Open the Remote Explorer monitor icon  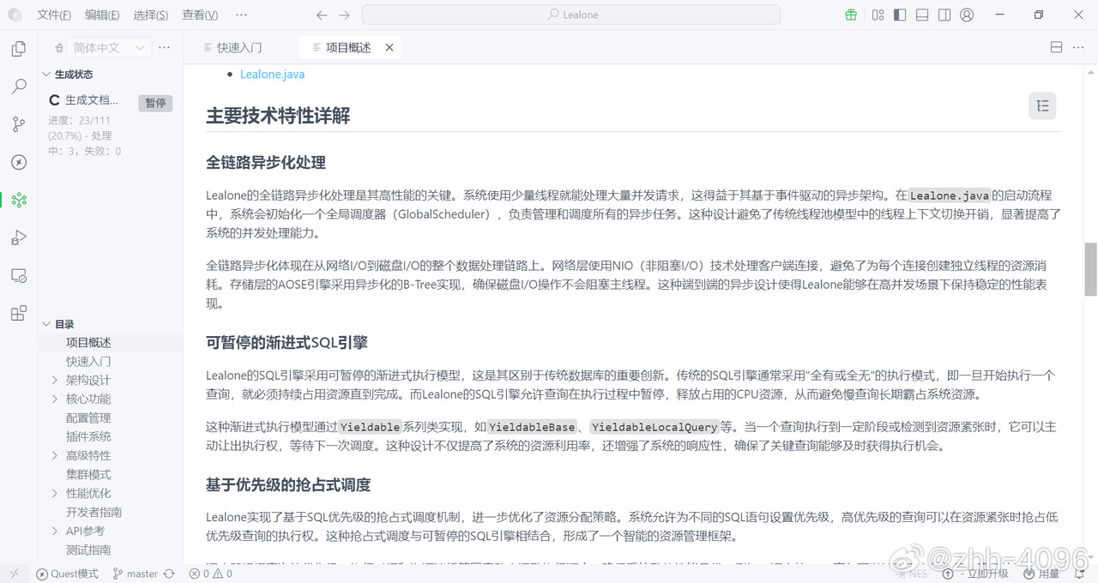[19, 275]
